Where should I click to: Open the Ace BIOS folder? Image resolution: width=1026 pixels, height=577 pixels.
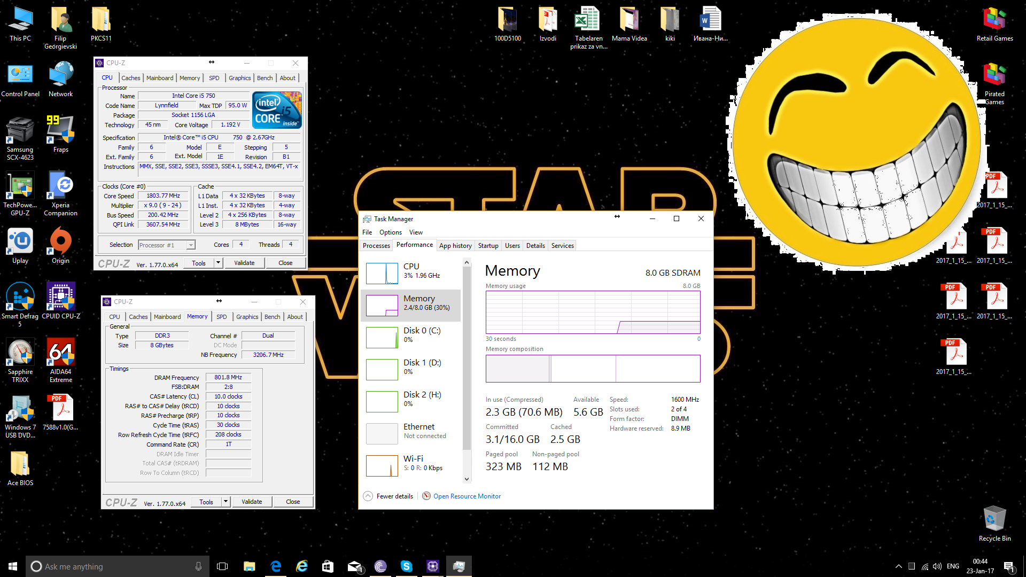tap(20, 469)
